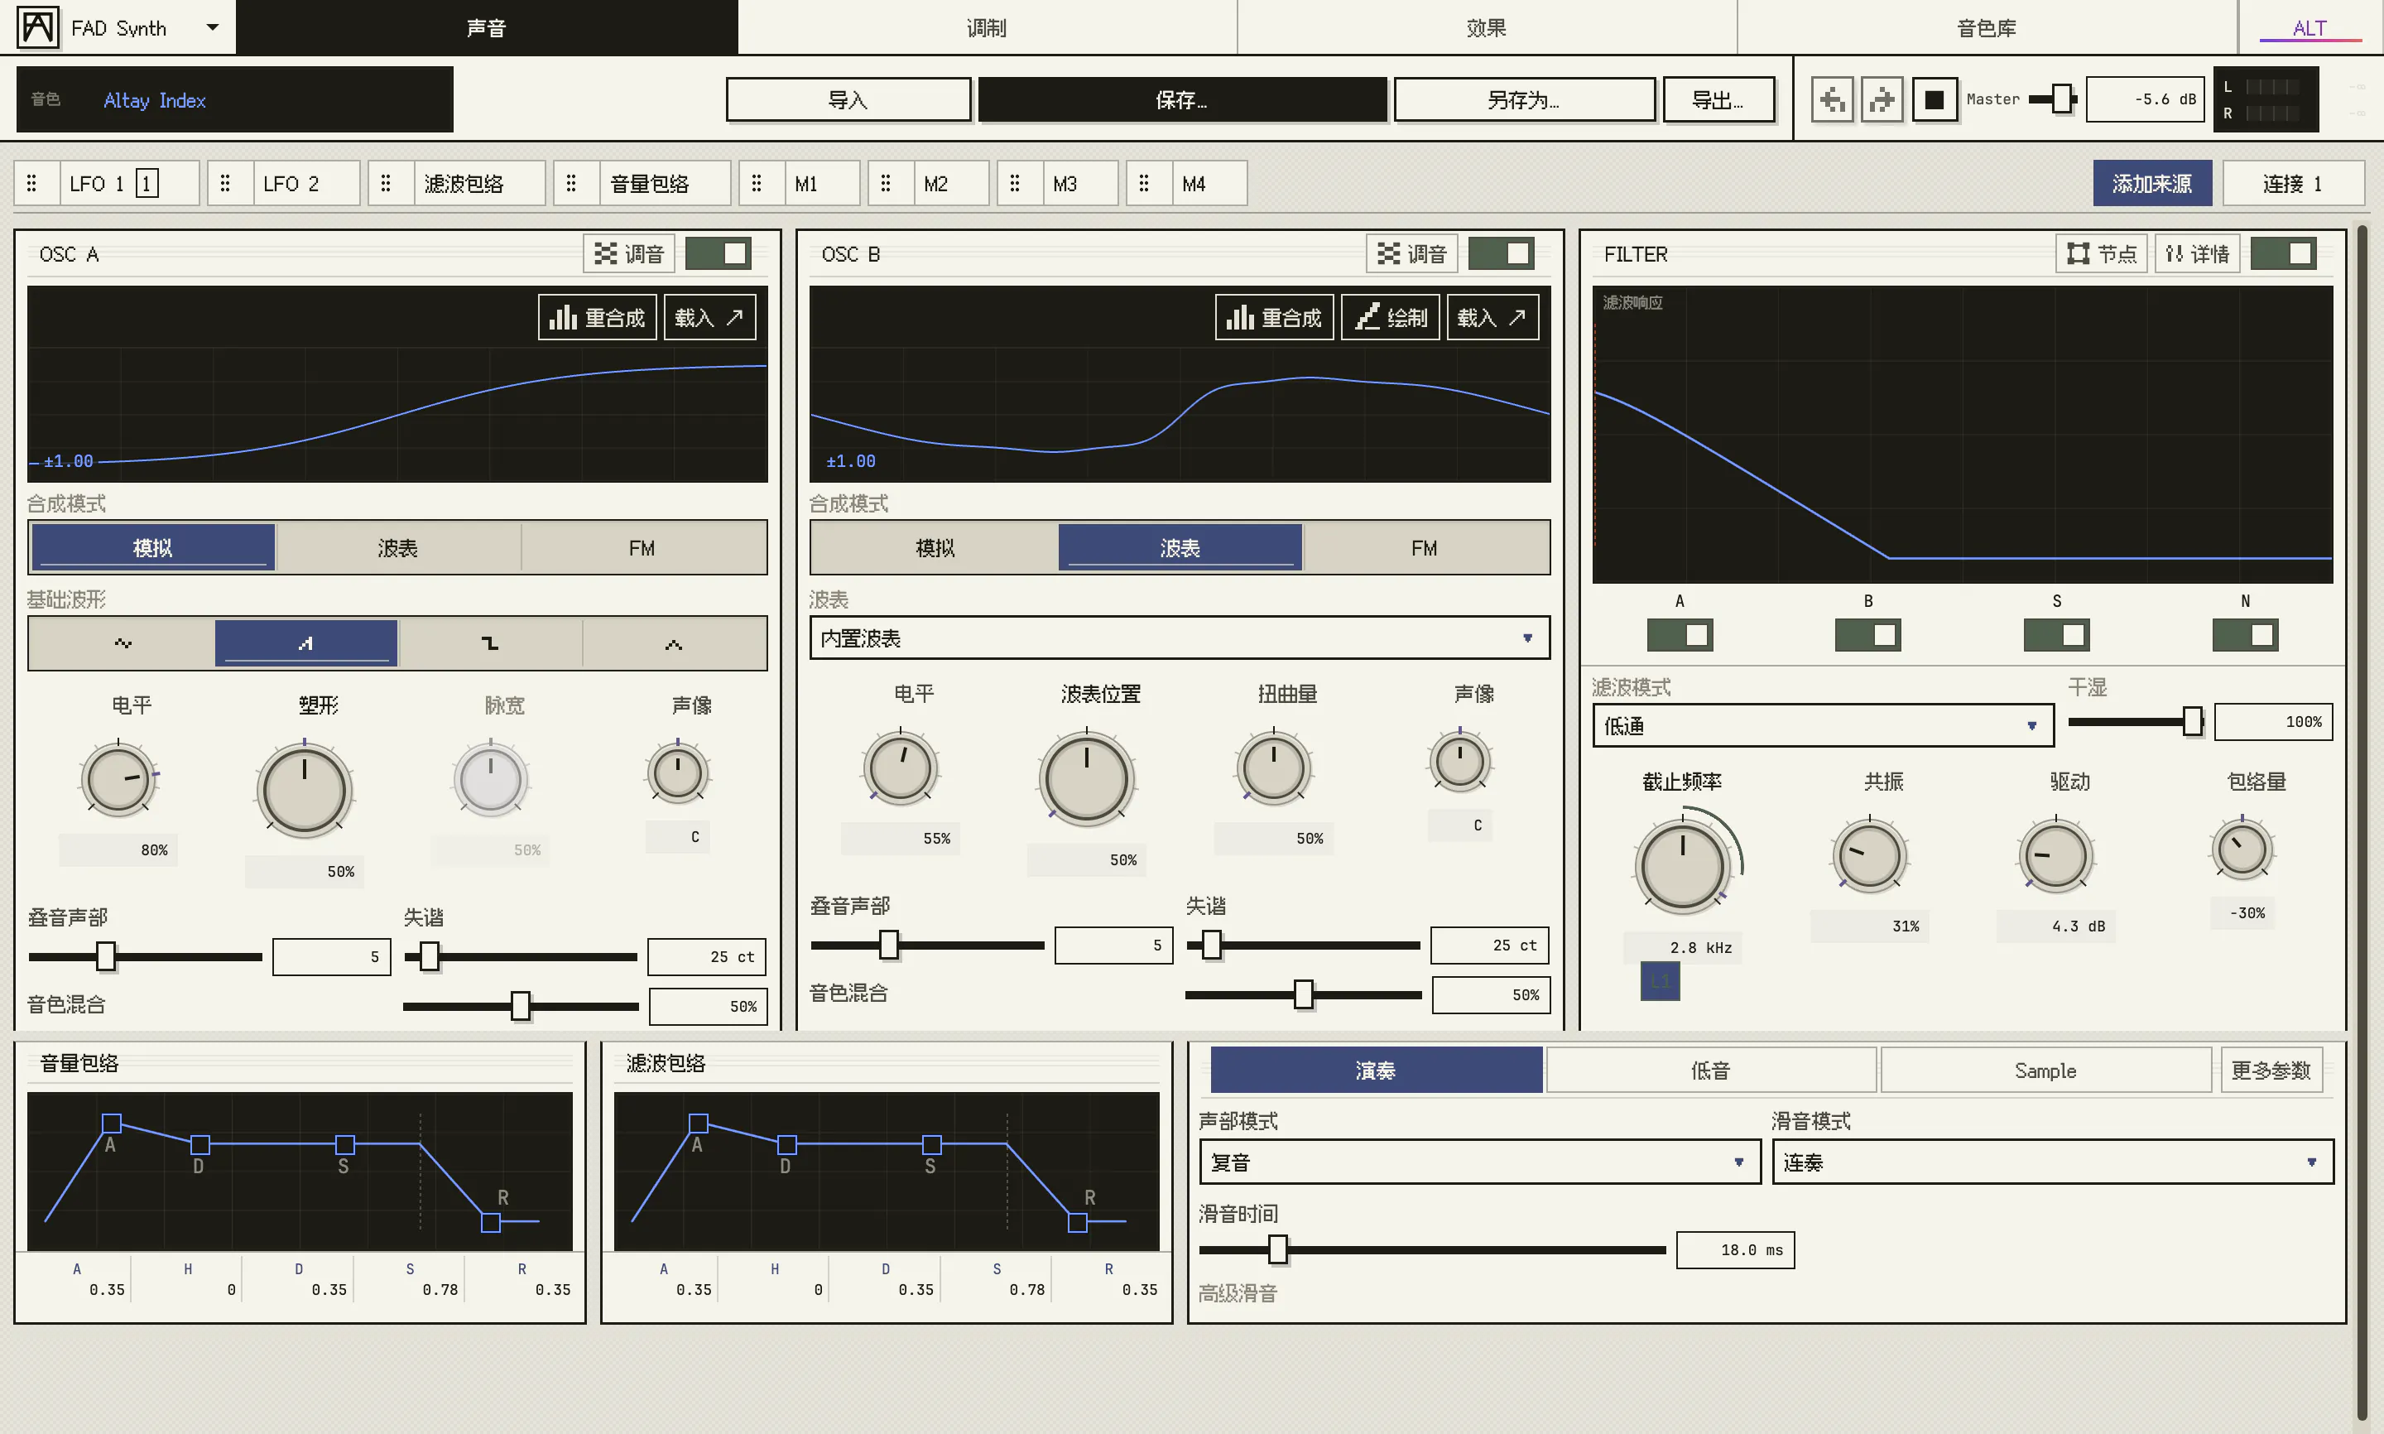This screenshot has height=1434, width=2384.
Task: Select the square base waveform icon
Action: (x=490, y=643)
